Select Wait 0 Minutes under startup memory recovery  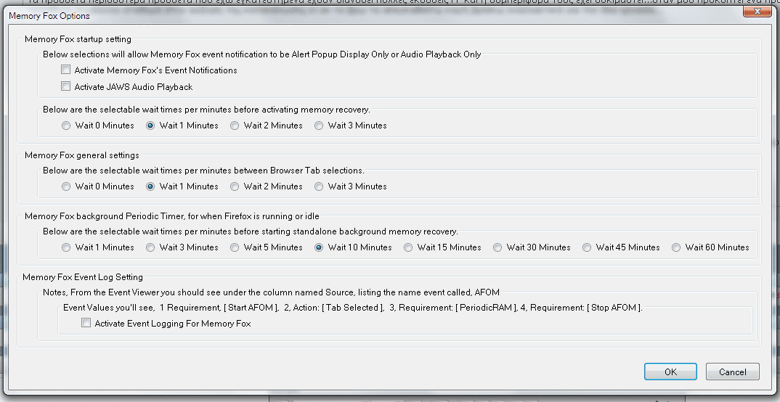(x=66, y=126)
